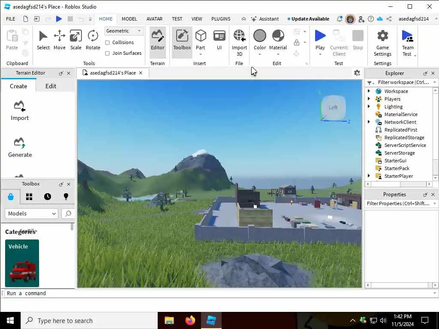The height and width of the screenshot is (329, 439).
Task: Open Toolbox Recent clock tab
Action: (x=48, y=197)
